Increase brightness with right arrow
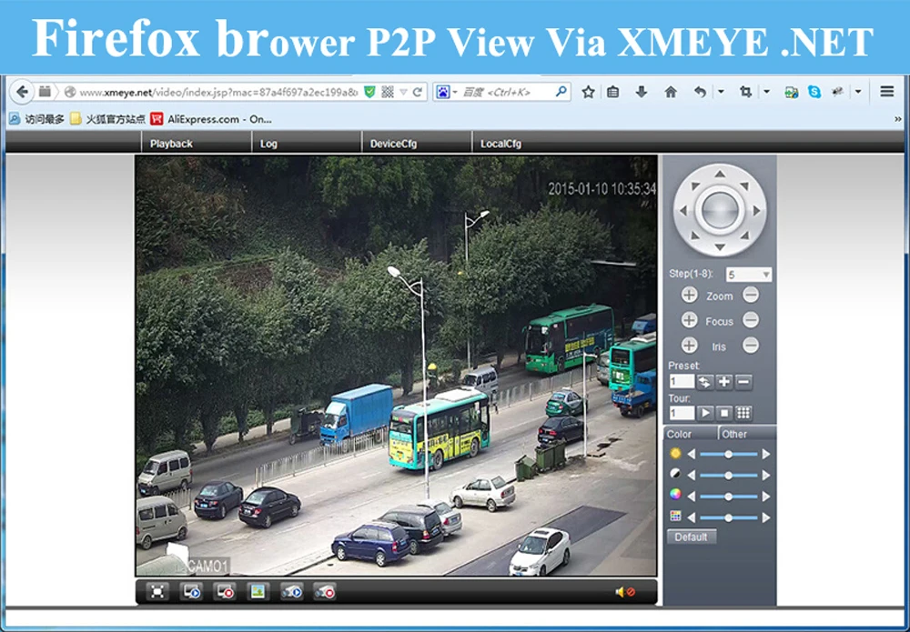Image resolution: width=910 pixels, height=632 pixels. 766,455
